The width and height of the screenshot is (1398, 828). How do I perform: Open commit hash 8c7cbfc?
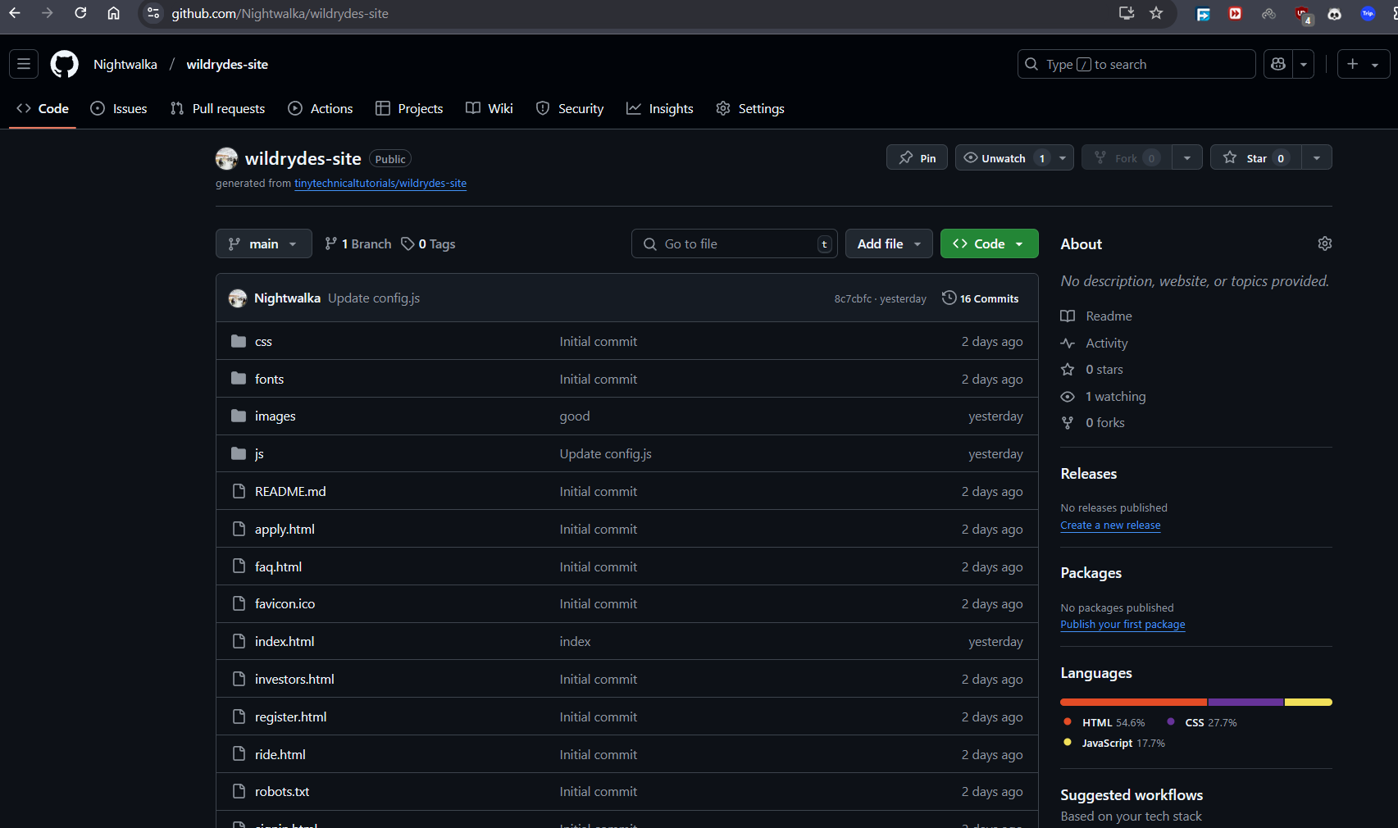click(853, 298)
